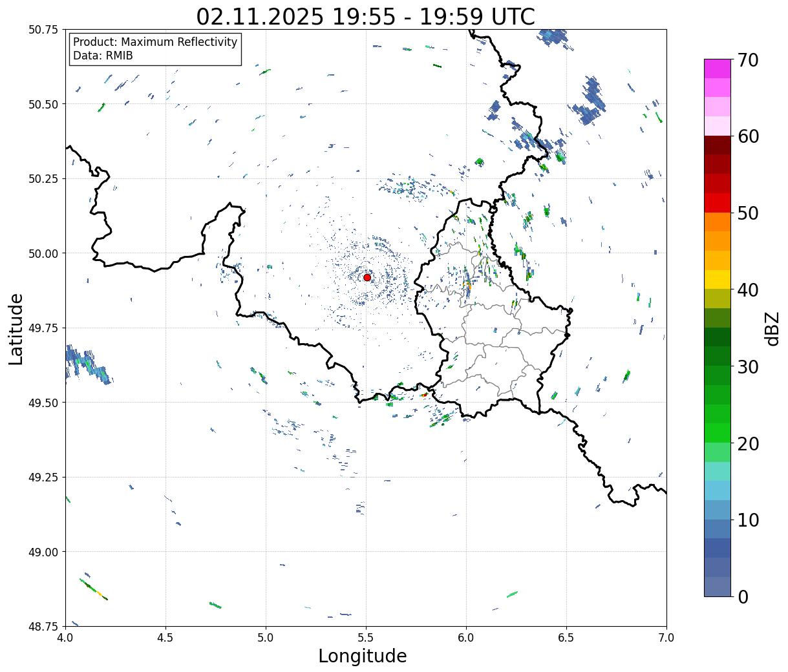Click the longitude tick label 6.0
788x672 pixels.
coord(466,638)
